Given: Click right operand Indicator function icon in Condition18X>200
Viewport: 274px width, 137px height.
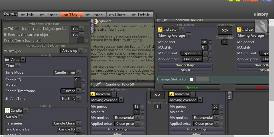Looking at the screenshot, I should [239, 30].
